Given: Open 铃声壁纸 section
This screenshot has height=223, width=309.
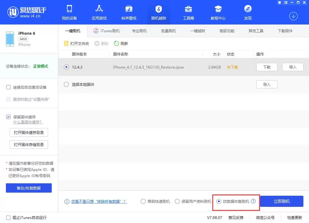Looking at the screenshot, I should 129,12.
